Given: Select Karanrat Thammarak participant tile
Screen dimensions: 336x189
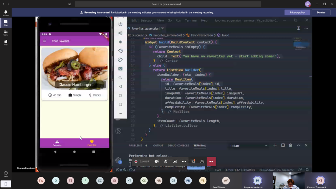Looking at the screenshot, I should (320, 181).
